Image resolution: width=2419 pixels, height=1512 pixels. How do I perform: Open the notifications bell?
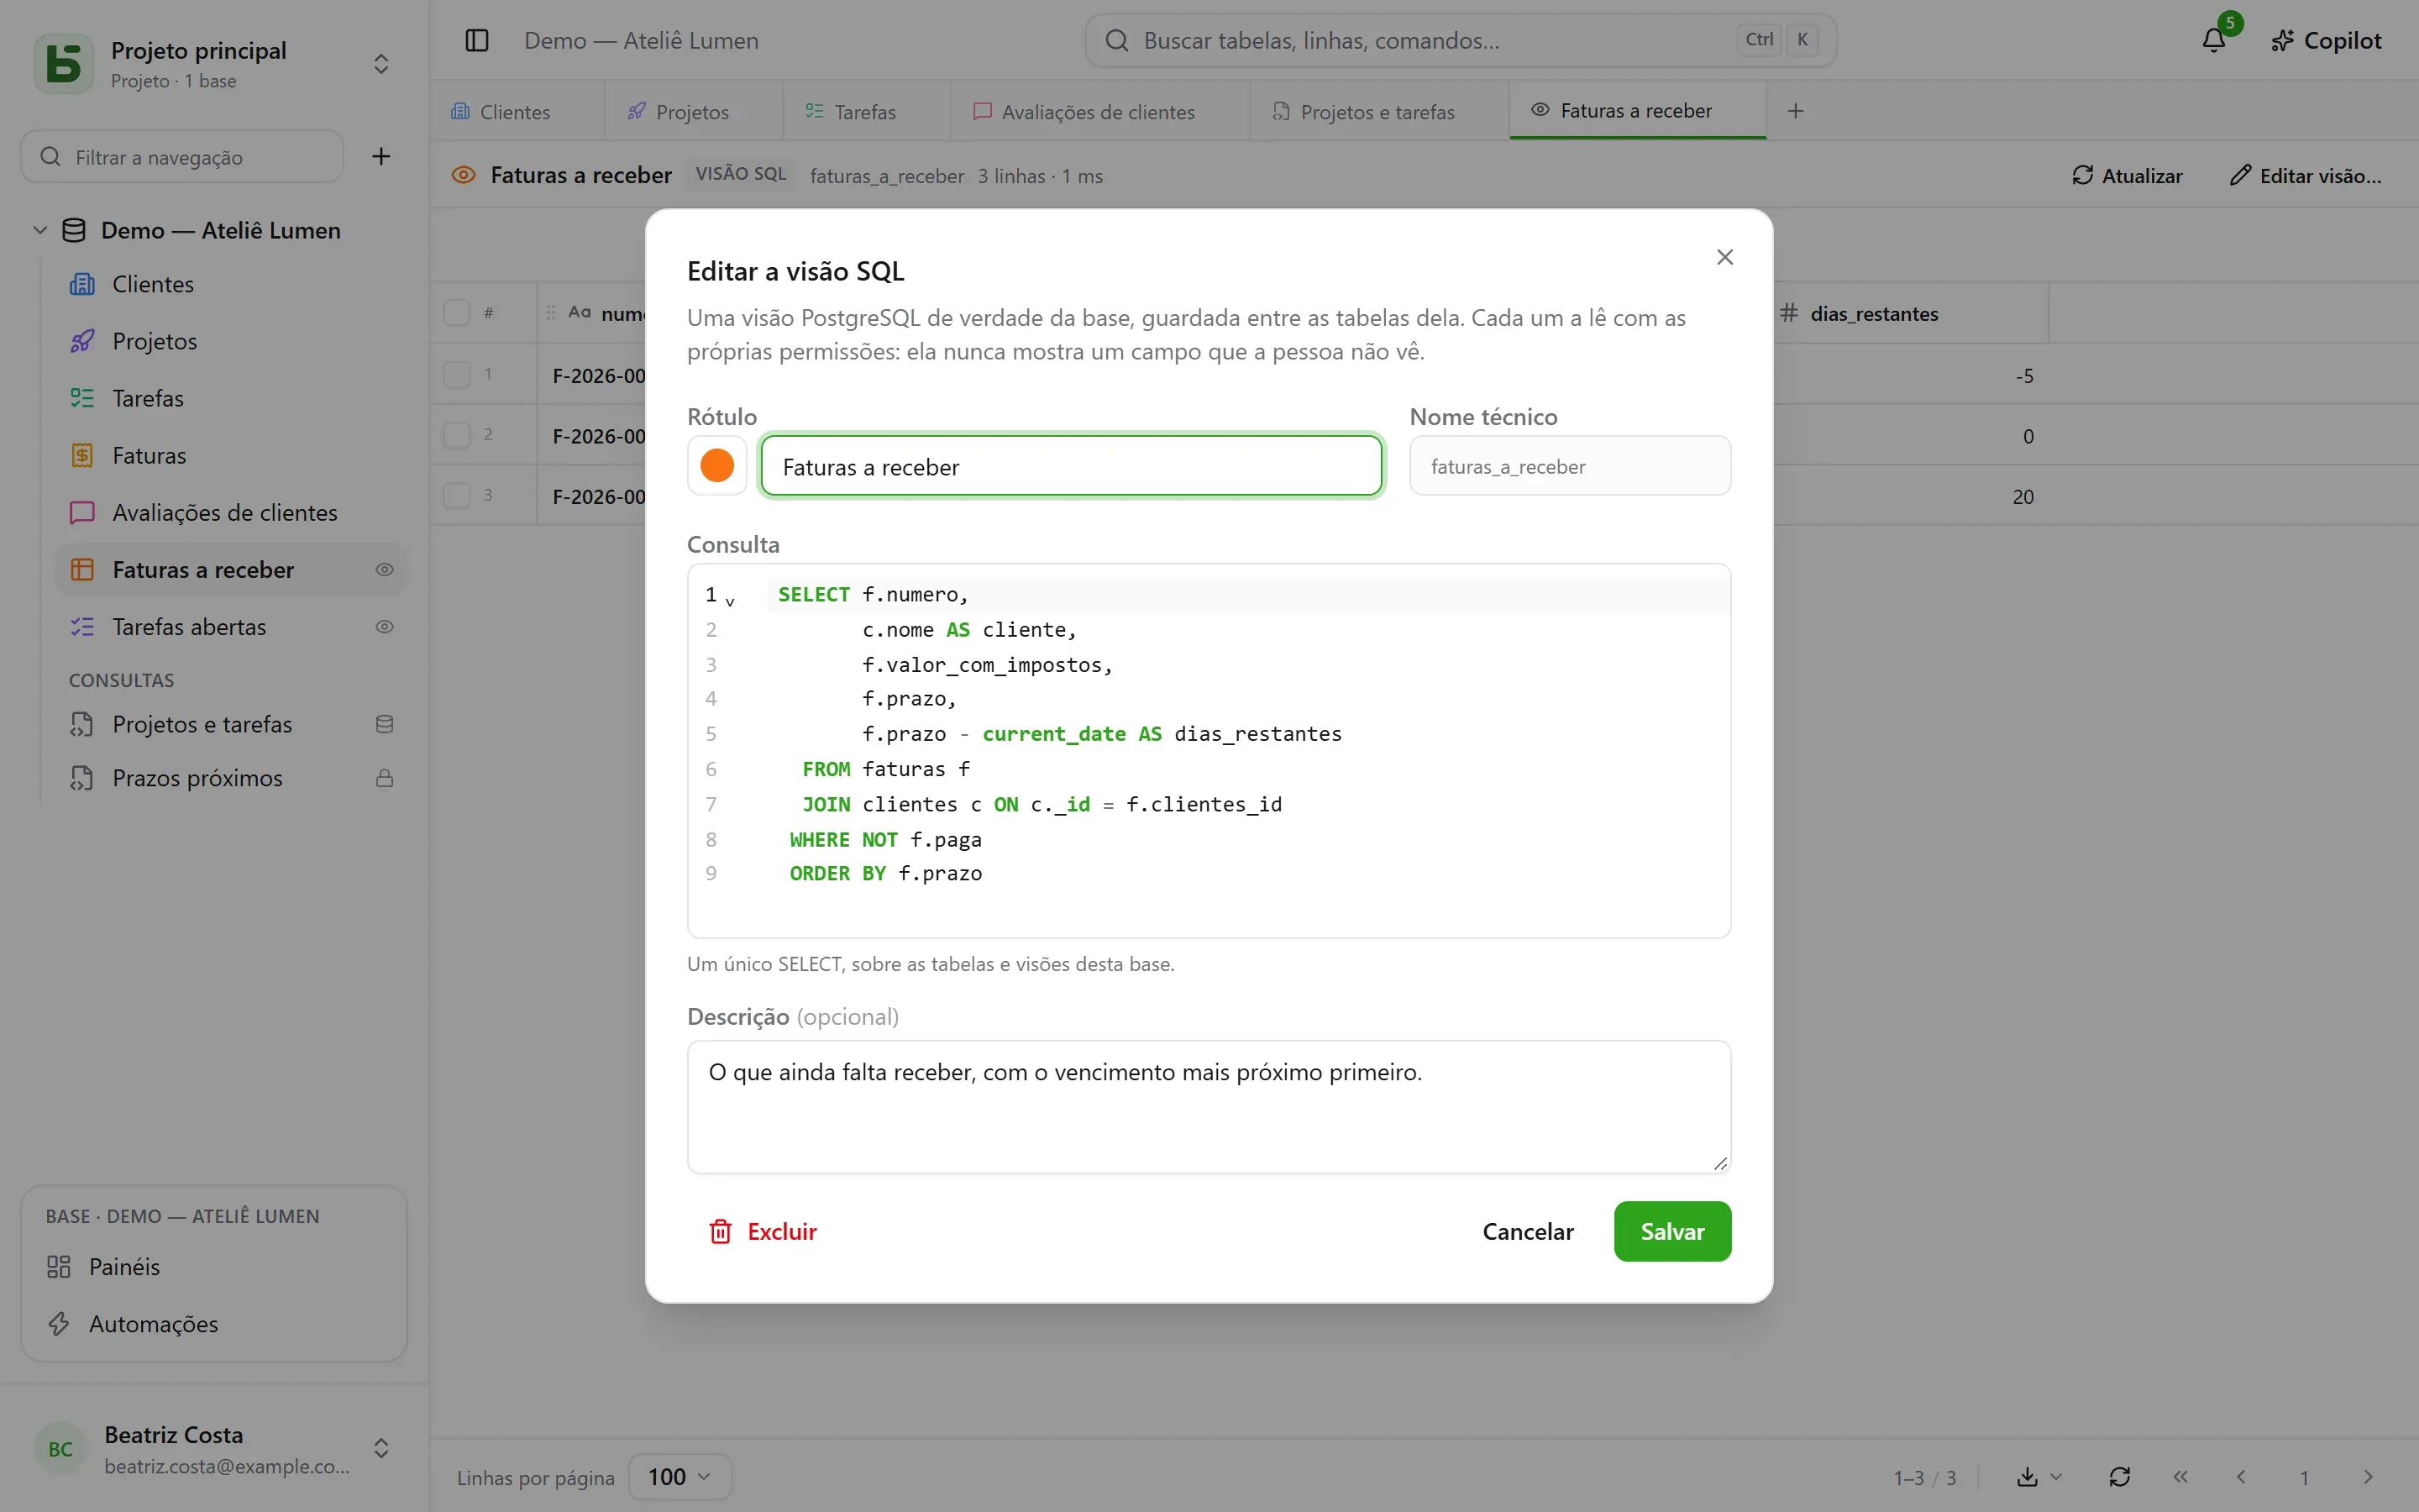[x=2213, y=40]
